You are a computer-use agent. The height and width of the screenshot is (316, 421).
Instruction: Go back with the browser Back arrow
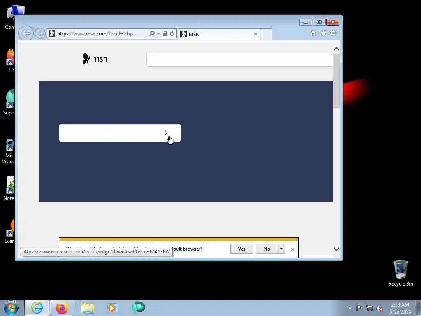point(26,34)
